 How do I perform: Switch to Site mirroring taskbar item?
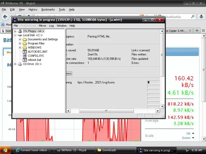(156, 150)
